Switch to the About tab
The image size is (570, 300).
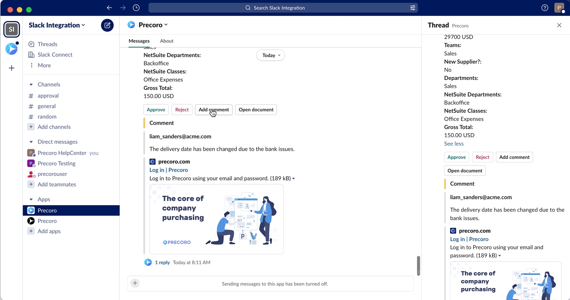(x=167, y=41)
